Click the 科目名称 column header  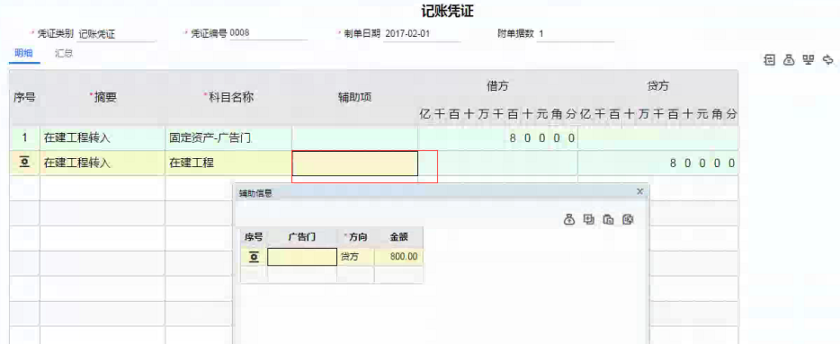(x=228, y=97)
